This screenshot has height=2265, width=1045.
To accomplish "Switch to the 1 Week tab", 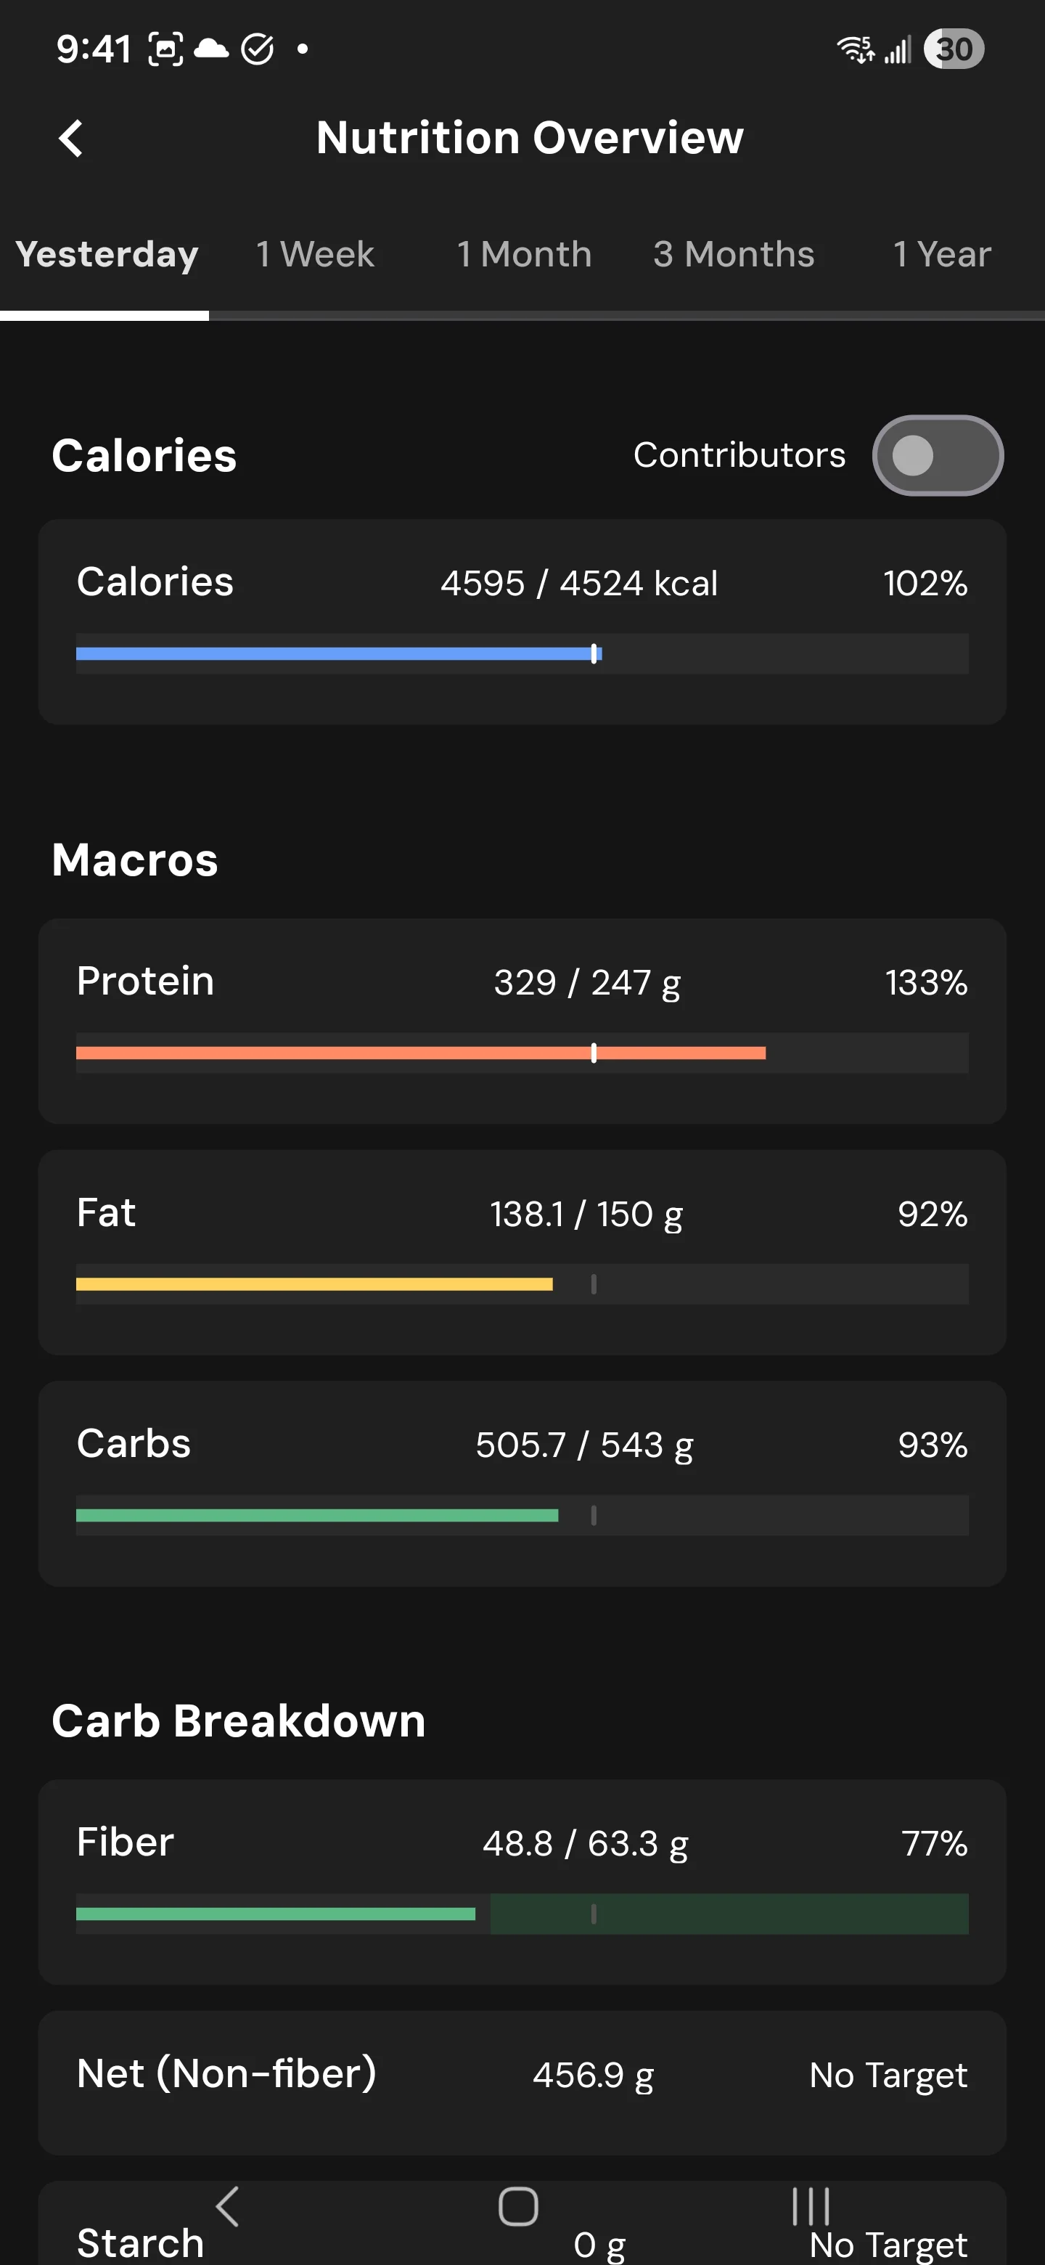I will tap(315, 254).
